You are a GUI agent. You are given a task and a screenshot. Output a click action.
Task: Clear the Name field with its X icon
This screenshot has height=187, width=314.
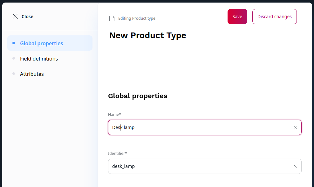[x=295, y=127]
